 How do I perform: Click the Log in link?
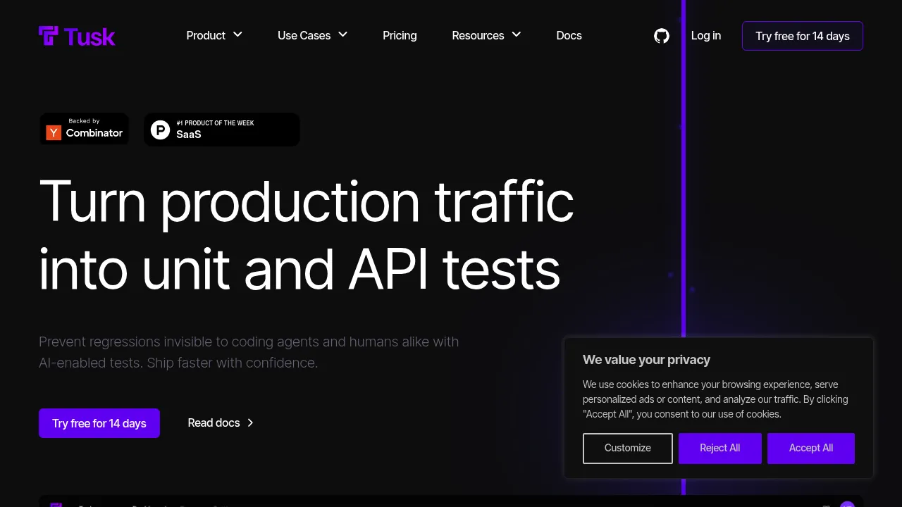(x=706, y=35)
